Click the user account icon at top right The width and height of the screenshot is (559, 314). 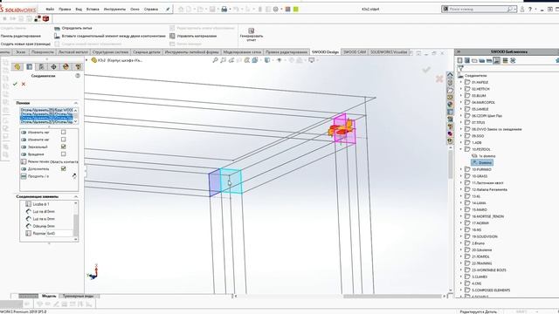click(x=522, y=10)
